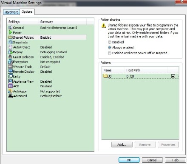187x164 pixels.
Task: Click the yellow warning triangle icon
Action: (x=104, y=26)
